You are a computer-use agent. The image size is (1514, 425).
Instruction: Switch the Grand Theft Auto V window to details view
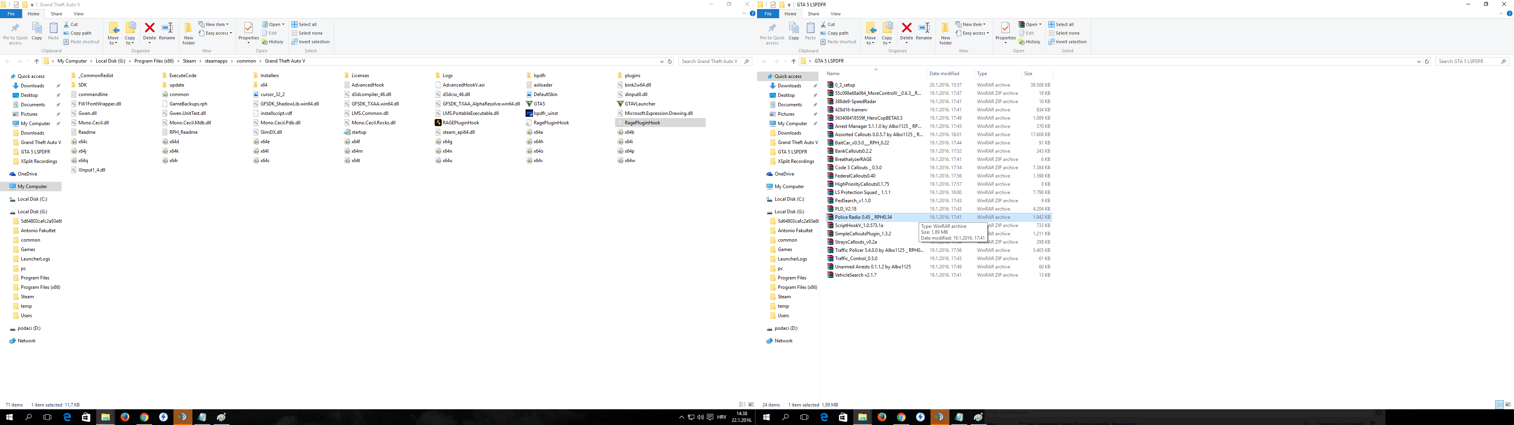pyautogui.click(x=742, y=405)
